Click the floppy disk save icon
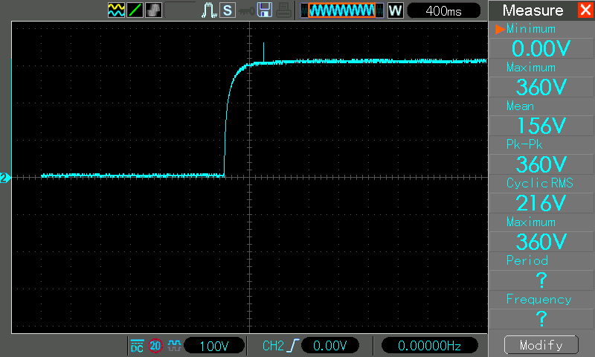 (264, 10)
